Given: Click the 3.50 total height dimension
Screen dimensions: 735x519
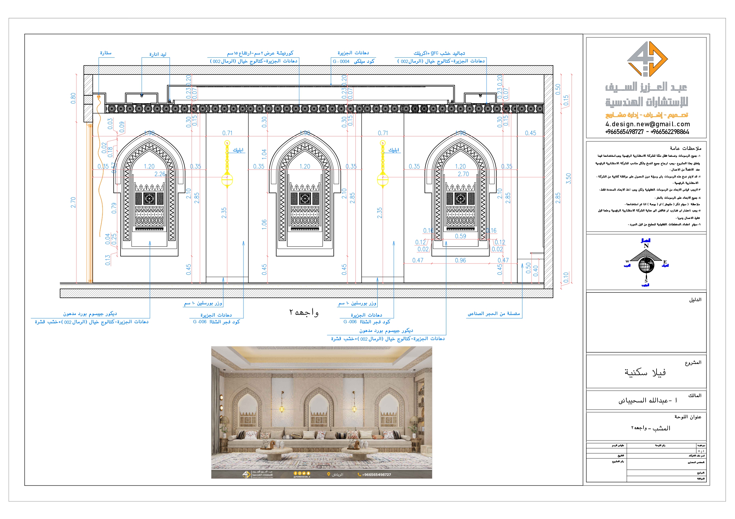Looking at the screenshot, I should point(568,178).
